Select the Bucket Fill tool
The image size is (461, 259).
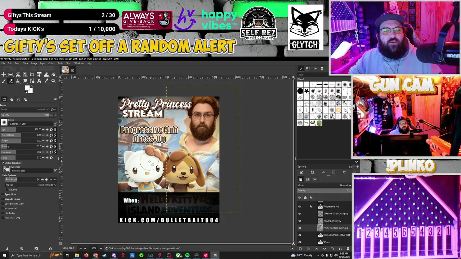coord(54,74)
